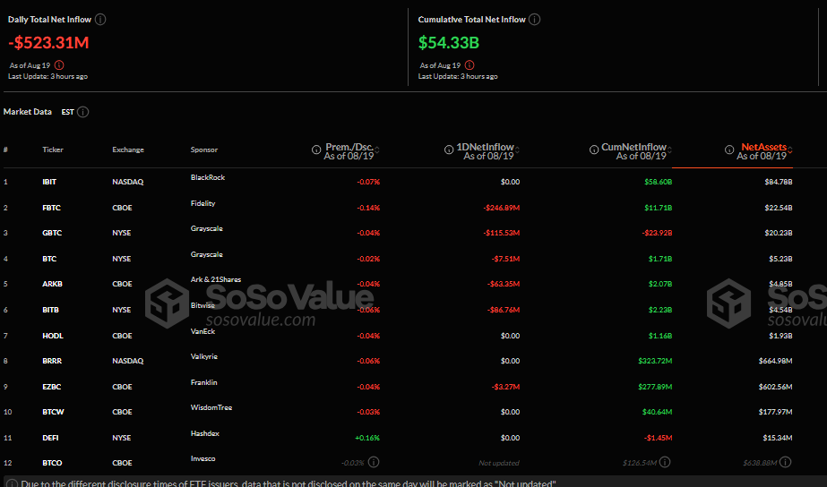Click BTCO 'Not updated' inflow cell
Screen dimensions: 827x487
click(x=499, y=463)
